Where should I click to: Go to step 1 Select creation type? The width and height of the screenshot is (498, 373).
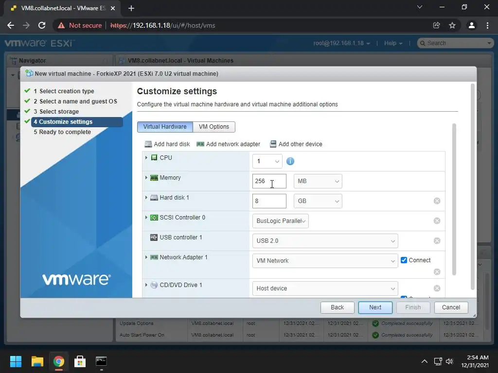[x=64, y=91]
